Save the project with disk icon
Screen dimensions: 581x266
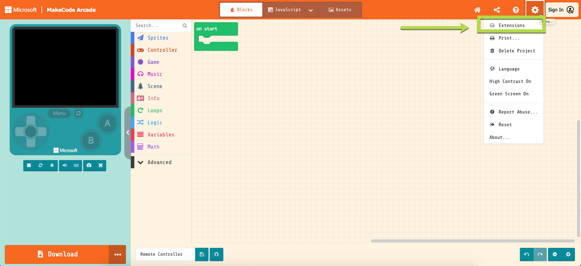tap(201, 255)
